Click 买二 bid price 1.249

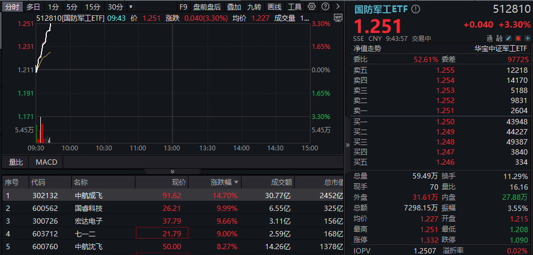click(x=446, y=132)
